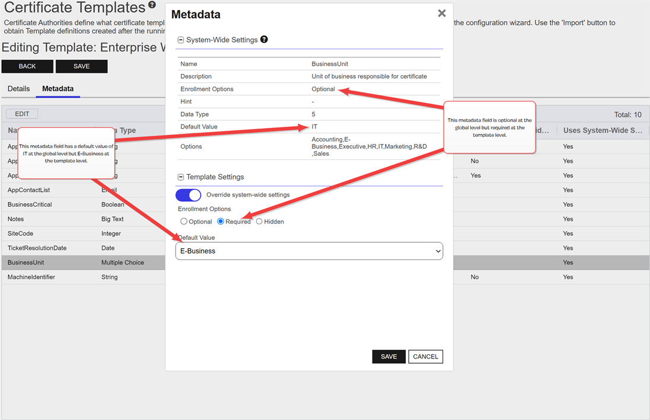Choose the Hidden enrollment radio button
Screen dimensions: 650x420
coord(259,222)
